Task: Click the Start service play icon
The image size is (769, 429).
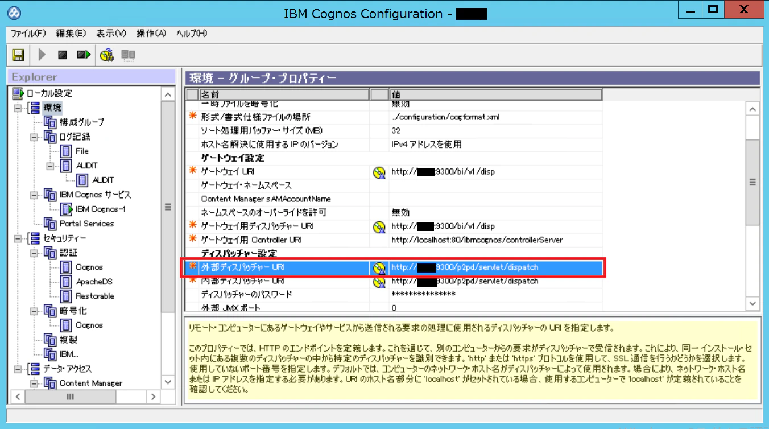Action: coord(42,55)
